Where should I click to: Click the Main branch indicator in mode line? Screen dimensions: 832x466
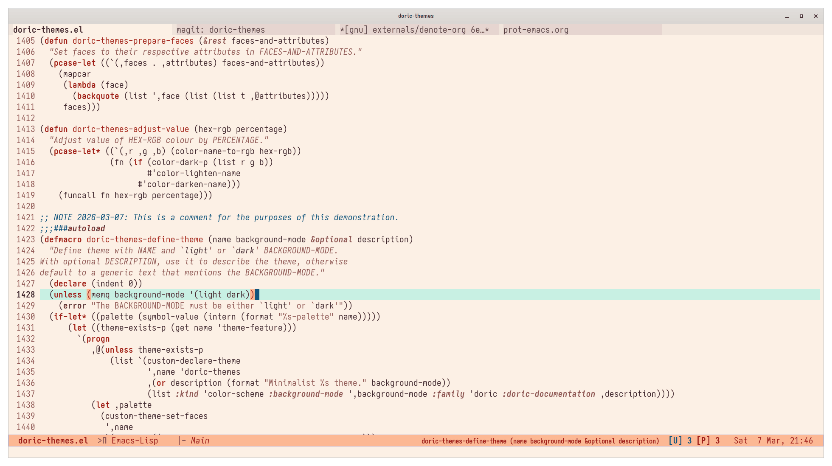tap(200, 441)
